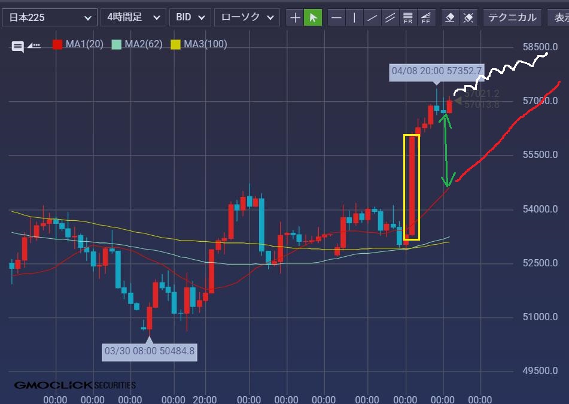This screenshot has height=404, width=569.
Task: Select the arrow pointer tool
Action: pyautogui.click(x=312, y=17)
